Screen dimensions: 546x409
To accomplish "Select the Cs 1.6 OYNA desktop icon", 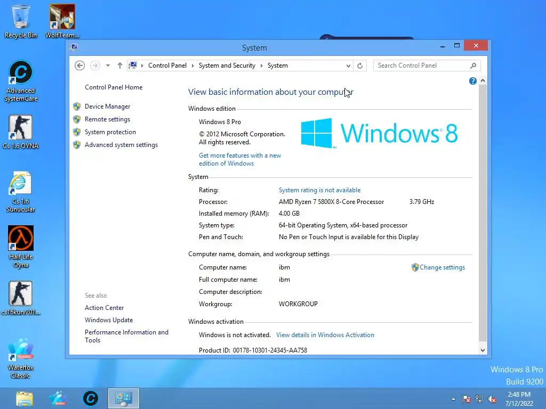I will pyautogui.click(x=21, y=132).
